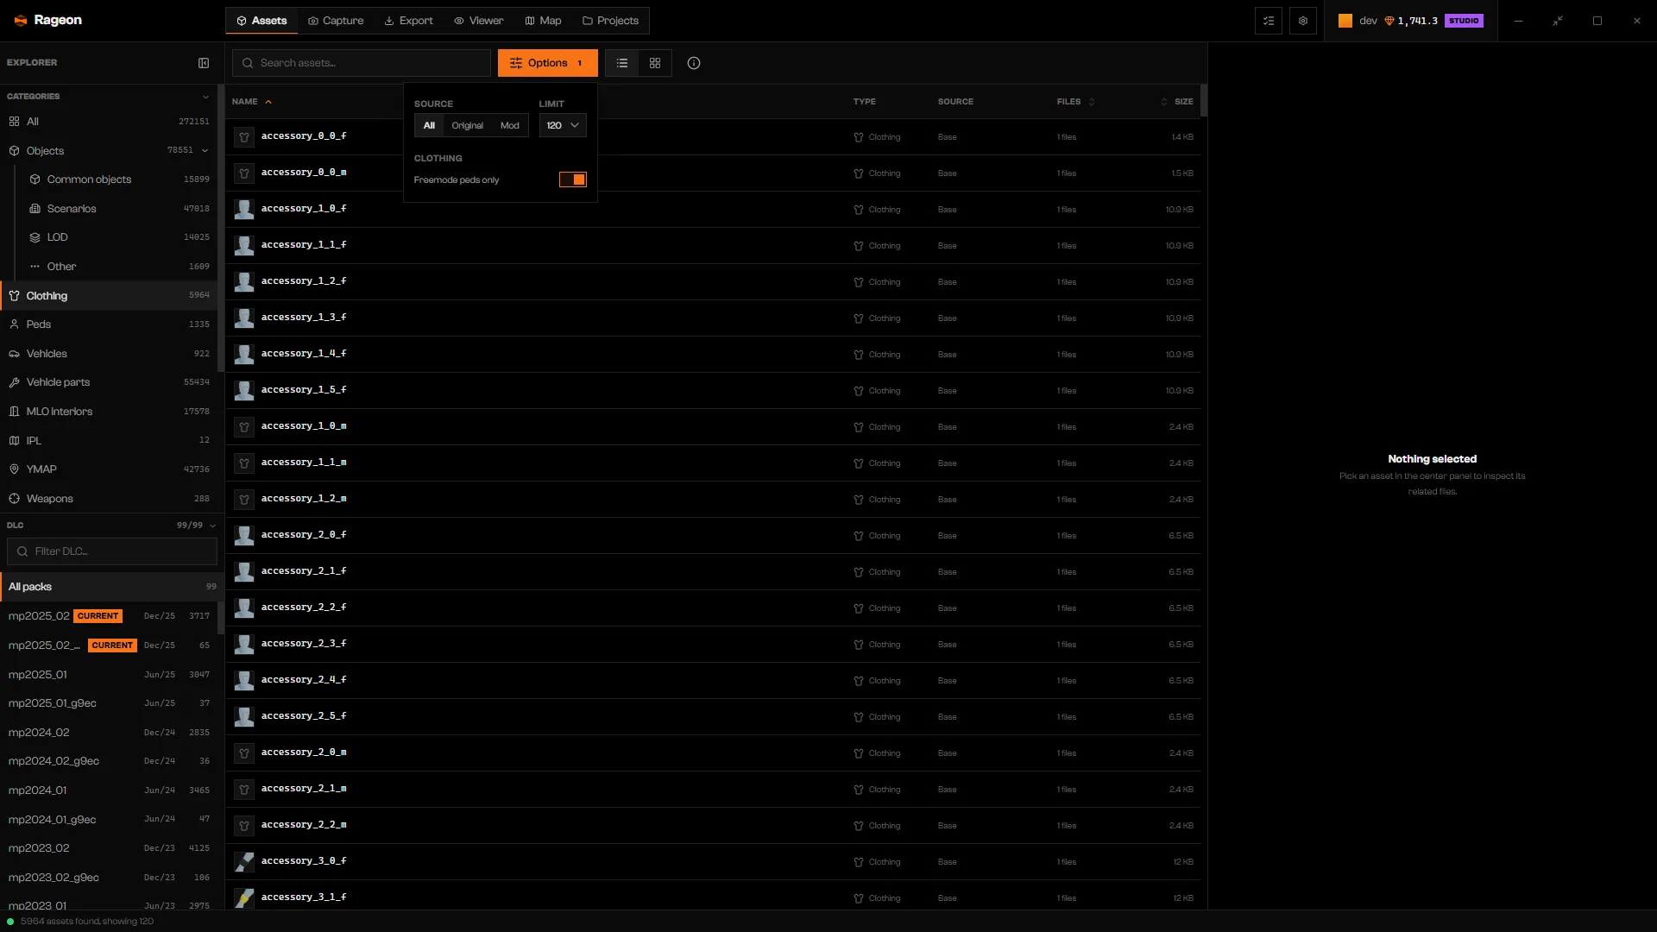Viewport: 1657px width, 932px height.
Task: Set source filter to Mod
Action: (509, 126)
